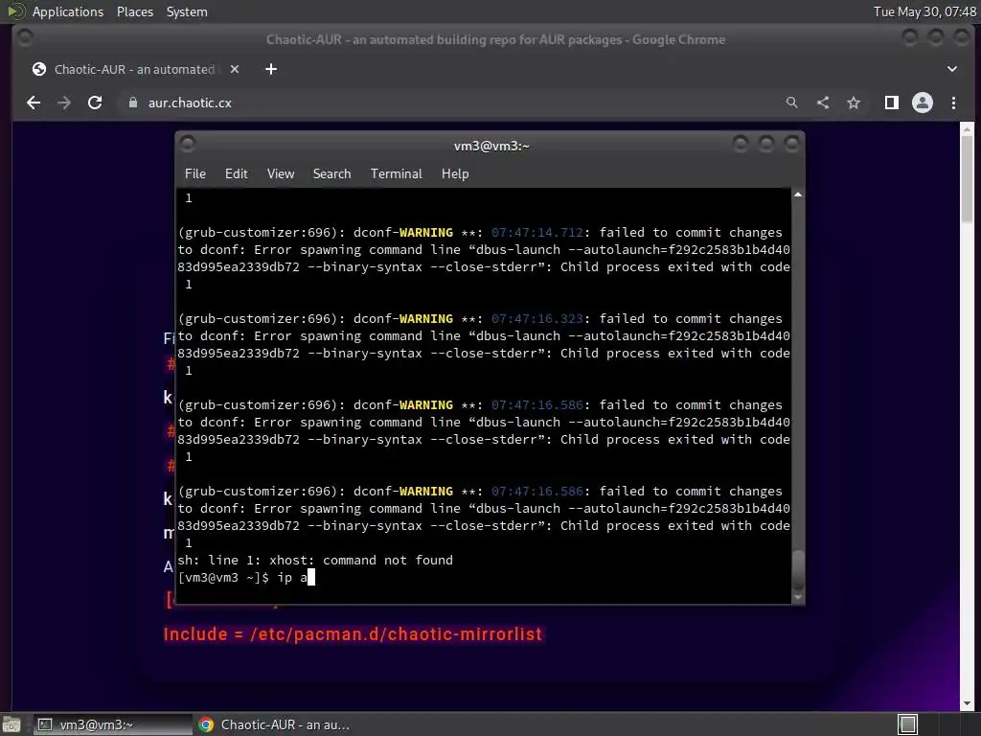Switch to Chaotic-AUR Chrome taskbar entry
The height and width of the screenshot is (736, 981).
coord(274,724)
